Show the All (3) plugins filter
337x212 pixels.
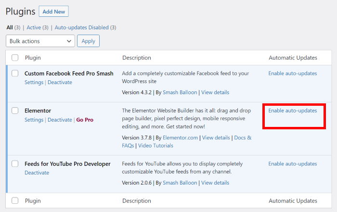tap(13, 27)
